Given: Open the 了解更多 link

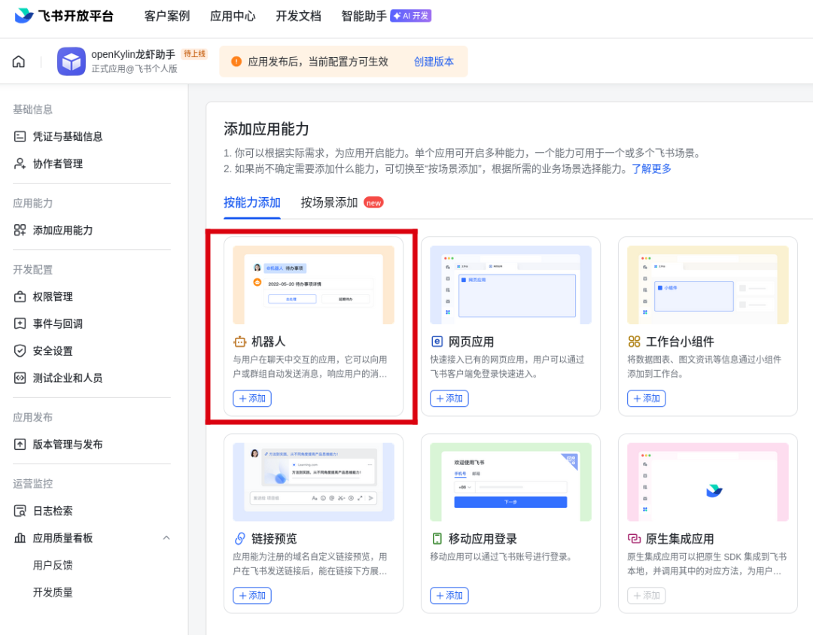Looking at the screenshot, I should point(651,169).
